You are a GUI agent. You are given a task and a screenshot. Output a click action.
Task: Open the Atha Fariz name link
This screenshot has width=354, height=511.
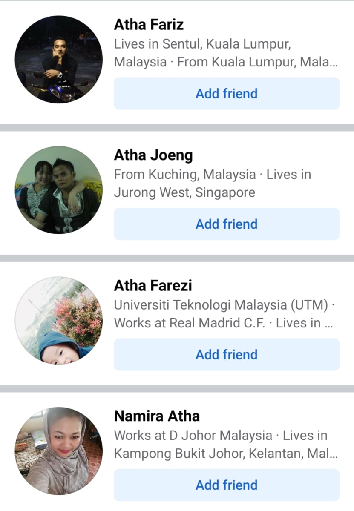coord(149,25)
